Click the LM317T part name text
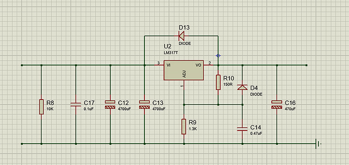The width and height of the screenshot is (349, 165). 171,52
